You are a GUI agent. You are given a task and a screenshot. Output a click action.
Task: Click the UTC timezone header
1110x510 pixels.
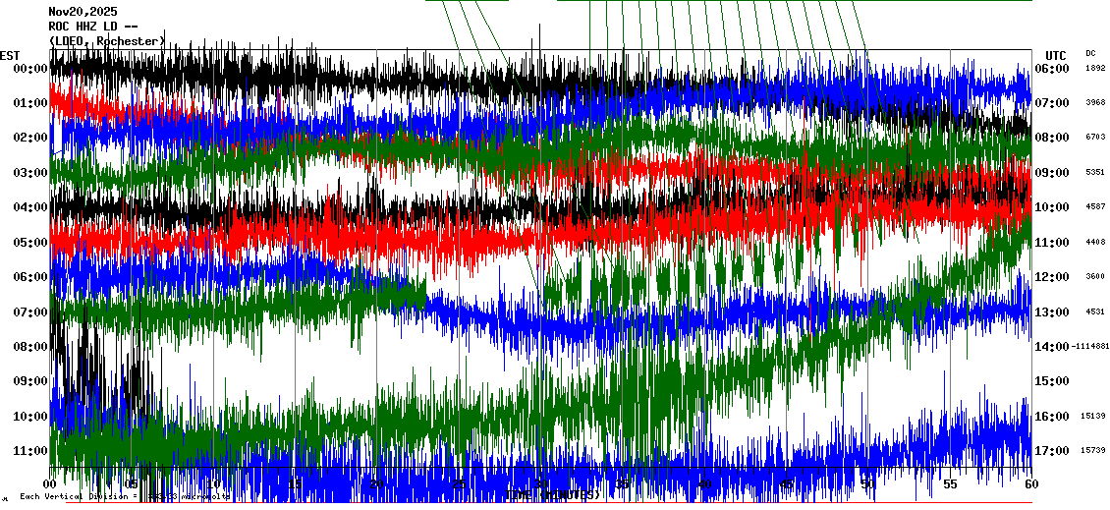click(1055, 55)
